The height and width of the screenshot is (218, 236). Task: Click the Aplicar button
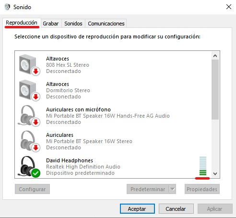pyautogui.click(x=215, y=209)
